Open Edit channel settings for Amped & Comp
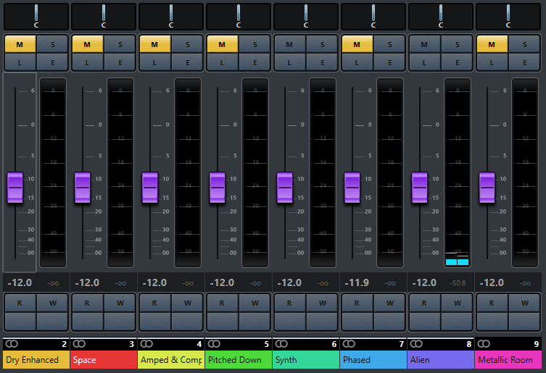Image resolution: width=546 pixels, height=373 pixels. tap(187, 62)
